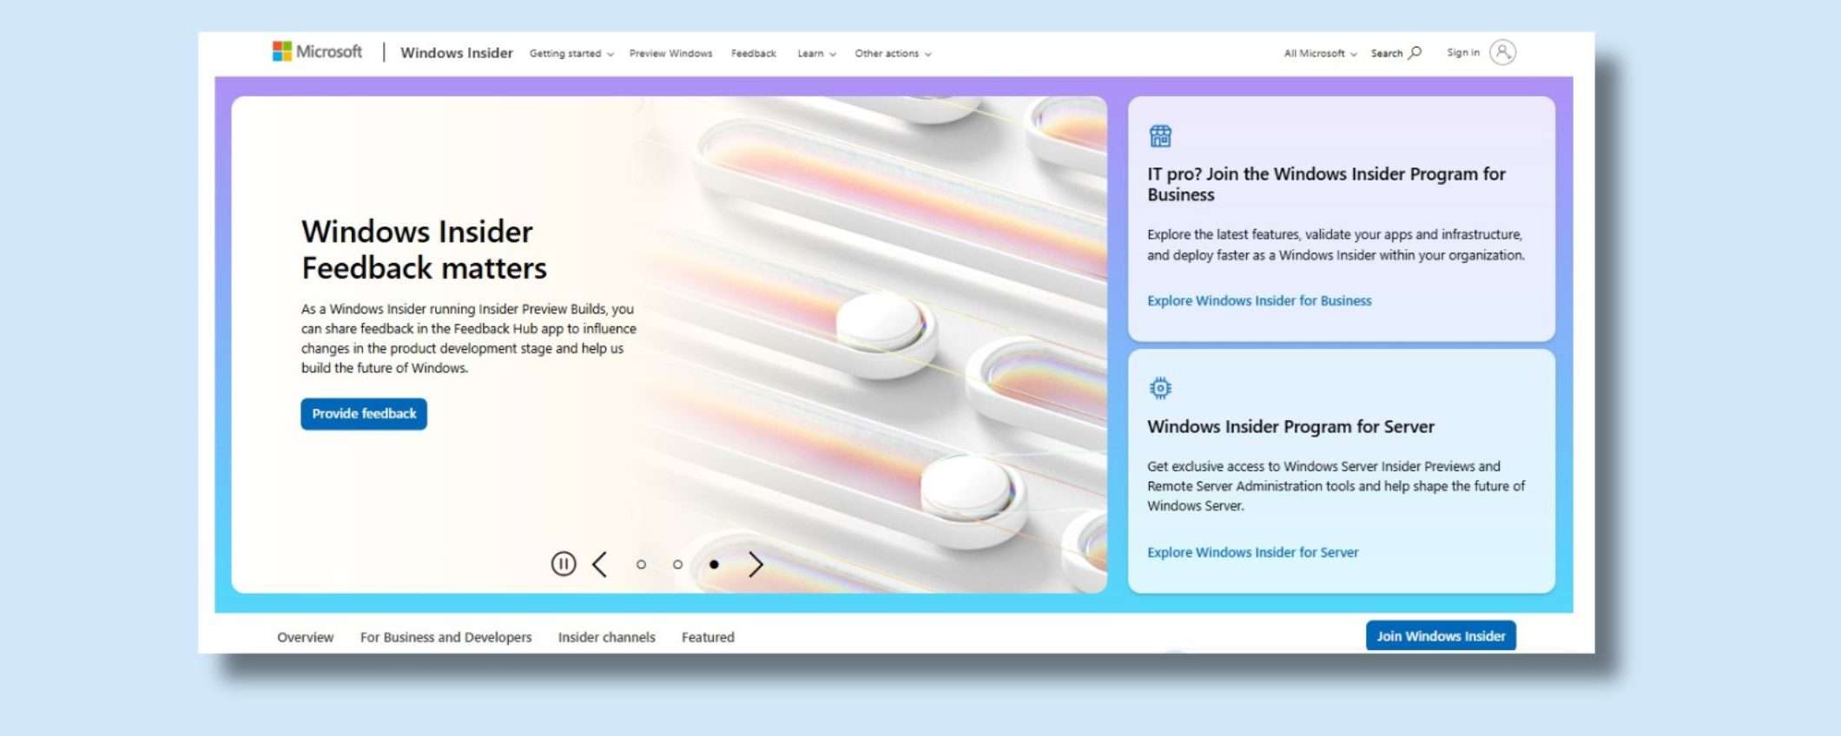The width and height of the screenshot is (1841, 736).
Task: Click the Search label in header
Action: (1387, 54)
